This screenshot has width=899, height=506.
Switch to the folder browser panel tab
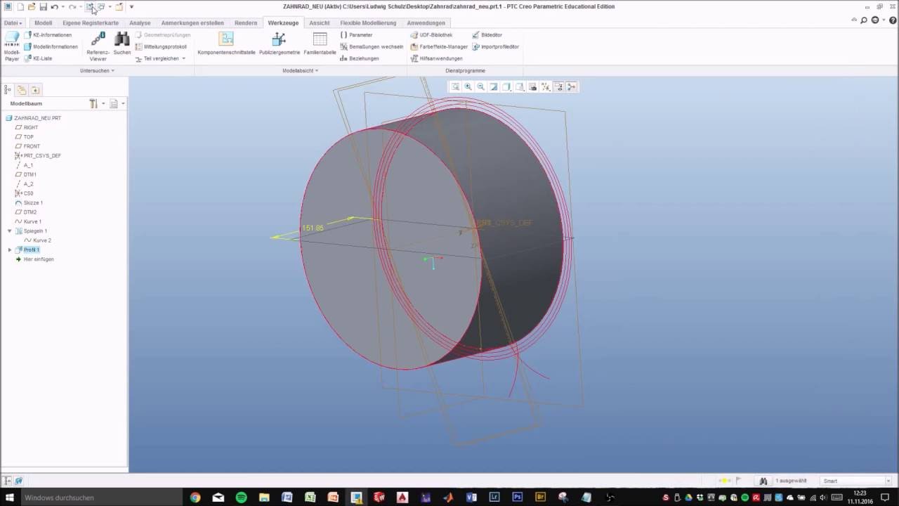22,90
